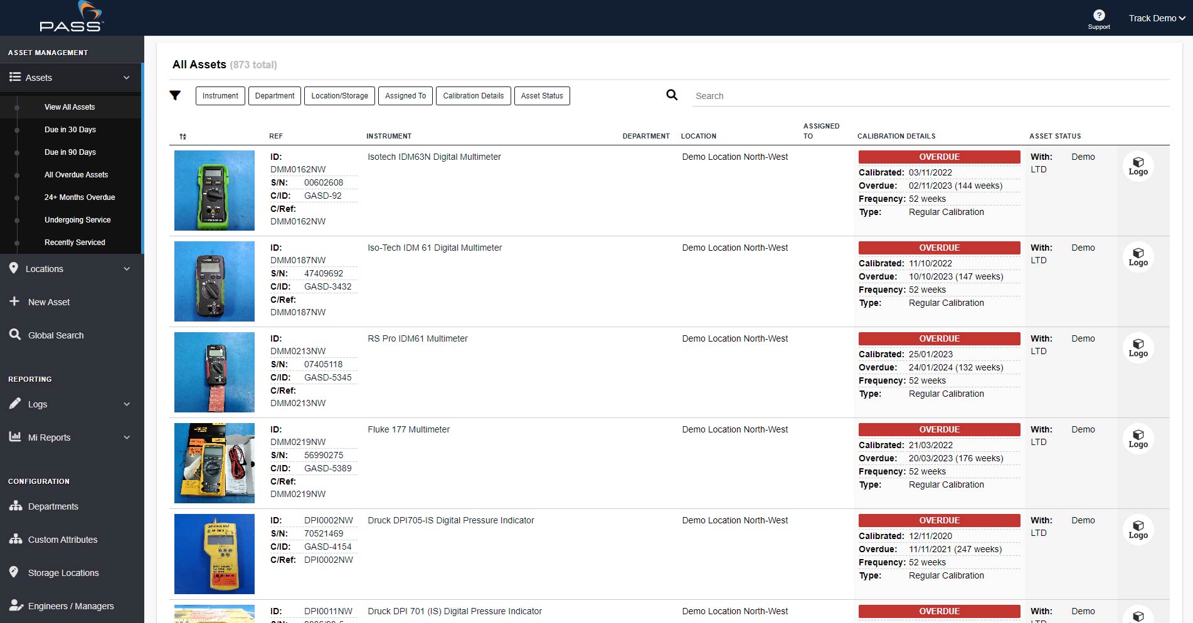Open the Iso-Tech IDM 61 multimeter thumbnail
This screenshot has width=1193, height=623.
(215, 281)
